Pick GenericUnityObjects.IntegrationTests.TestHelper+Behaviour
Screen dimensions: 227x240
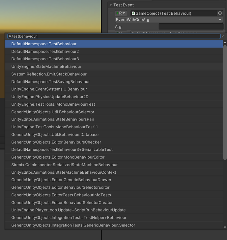click(x=114, y=218)
